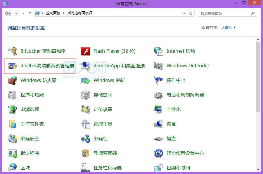This screenshot has height=174, width=263.
Task: Open the 家庭组 spheres icon
Action: pyautogui.click(x=86, y=139)
